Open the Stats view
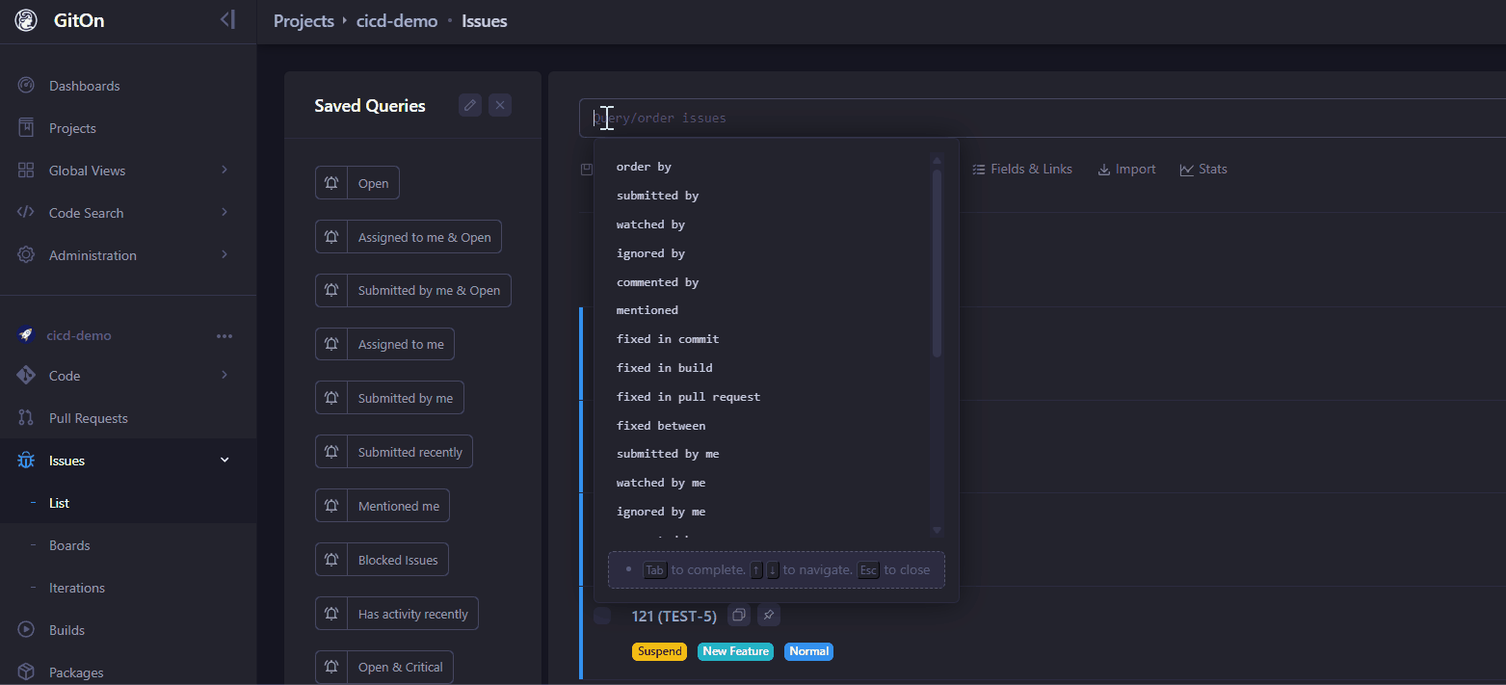 pos(1203,170)
